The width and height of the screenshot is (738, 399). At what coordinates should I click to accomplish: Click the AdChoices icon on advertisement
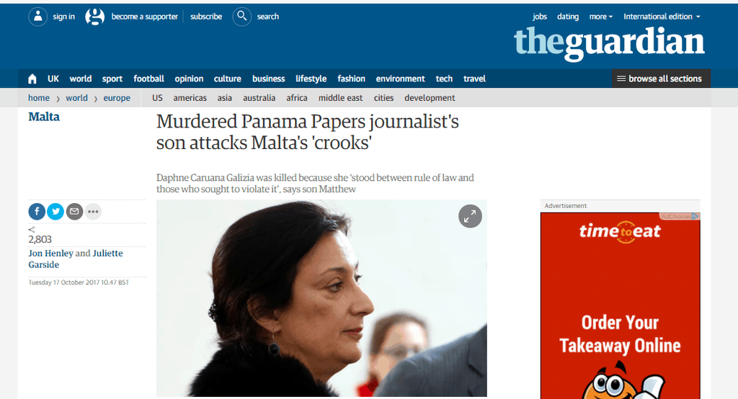coord(695,217)
